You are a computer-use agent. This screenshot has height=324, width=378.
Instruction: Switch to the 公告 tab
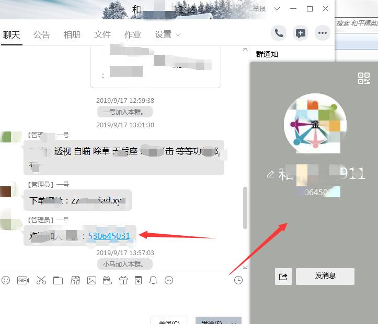click(42, 34)
